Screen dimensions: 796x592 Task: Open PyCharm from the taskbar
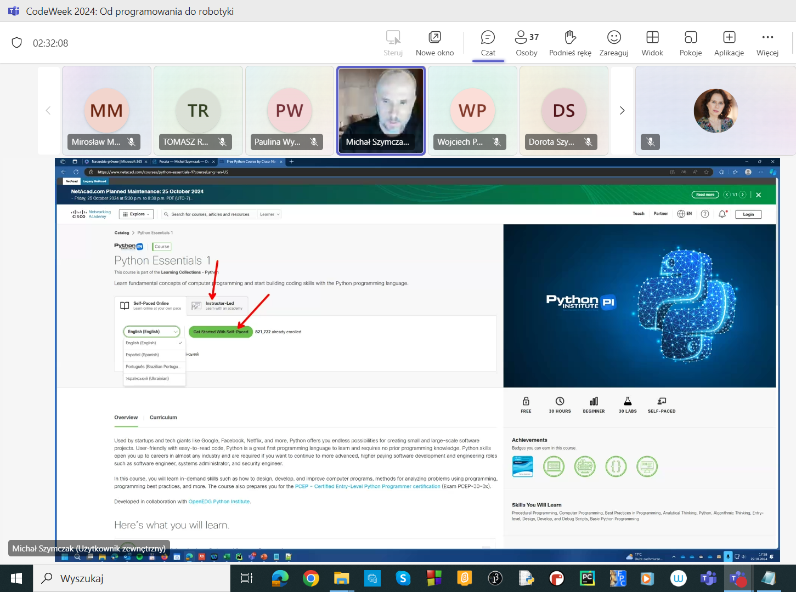click(587, 578)
